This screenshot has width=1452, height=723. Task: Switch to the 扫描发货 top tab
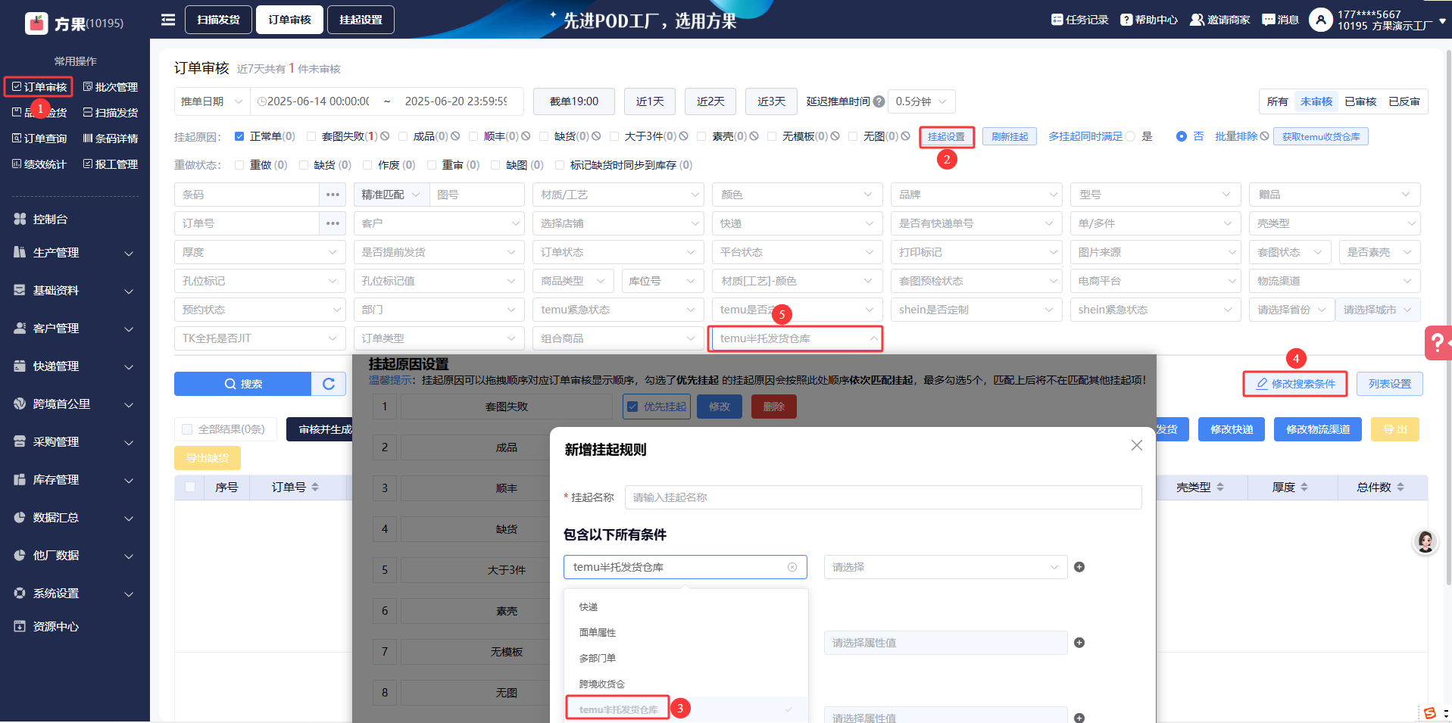tap(218, 20)
